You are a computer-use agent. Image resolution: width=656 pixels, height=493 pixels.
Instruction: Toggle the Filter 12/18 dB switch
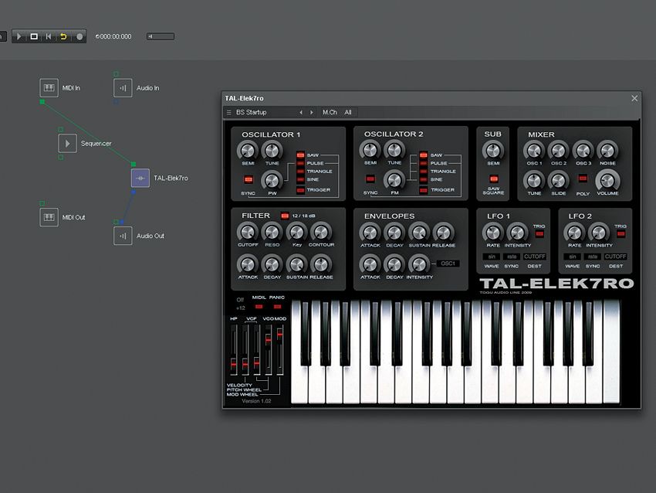(x=285, y=216)
